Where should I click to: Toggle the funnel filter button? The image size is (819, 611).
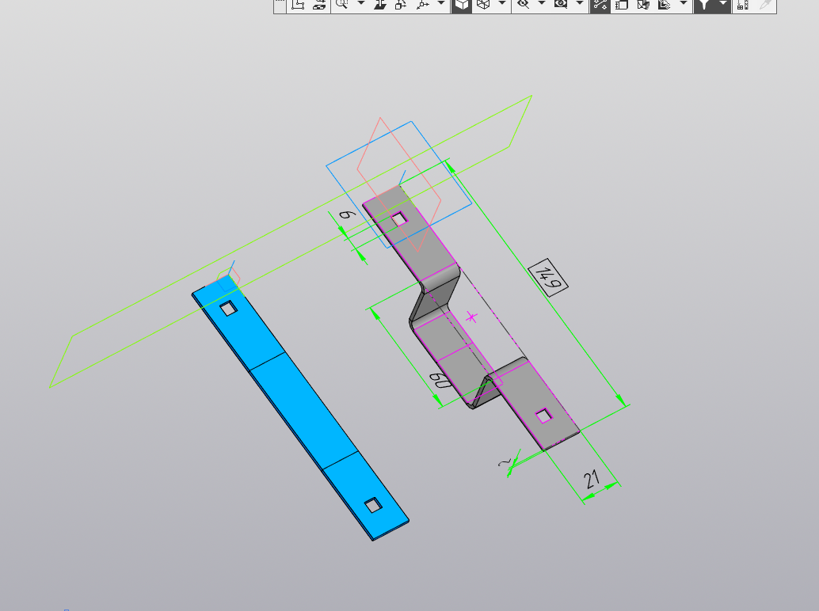[x=703, y=5]
